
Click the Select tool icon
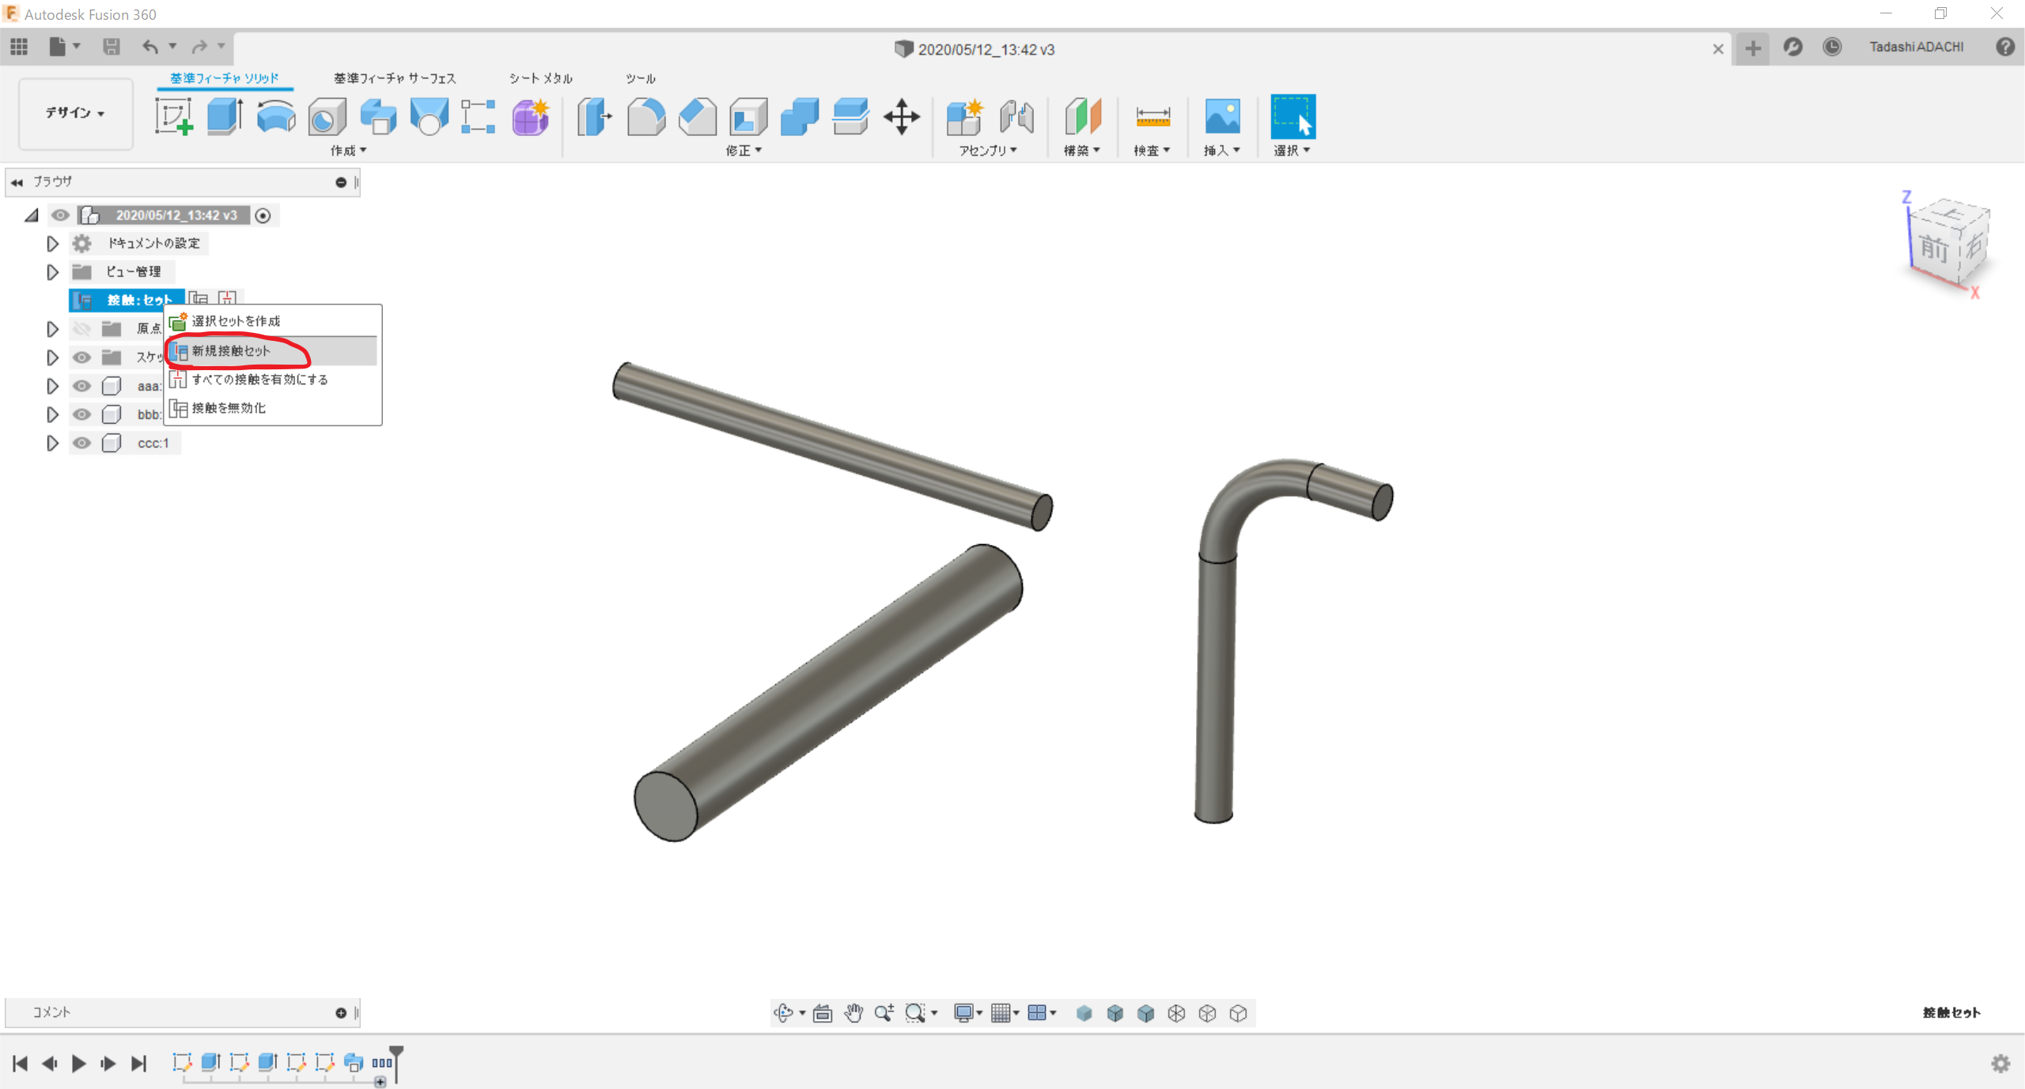(x=1293, y=117)
